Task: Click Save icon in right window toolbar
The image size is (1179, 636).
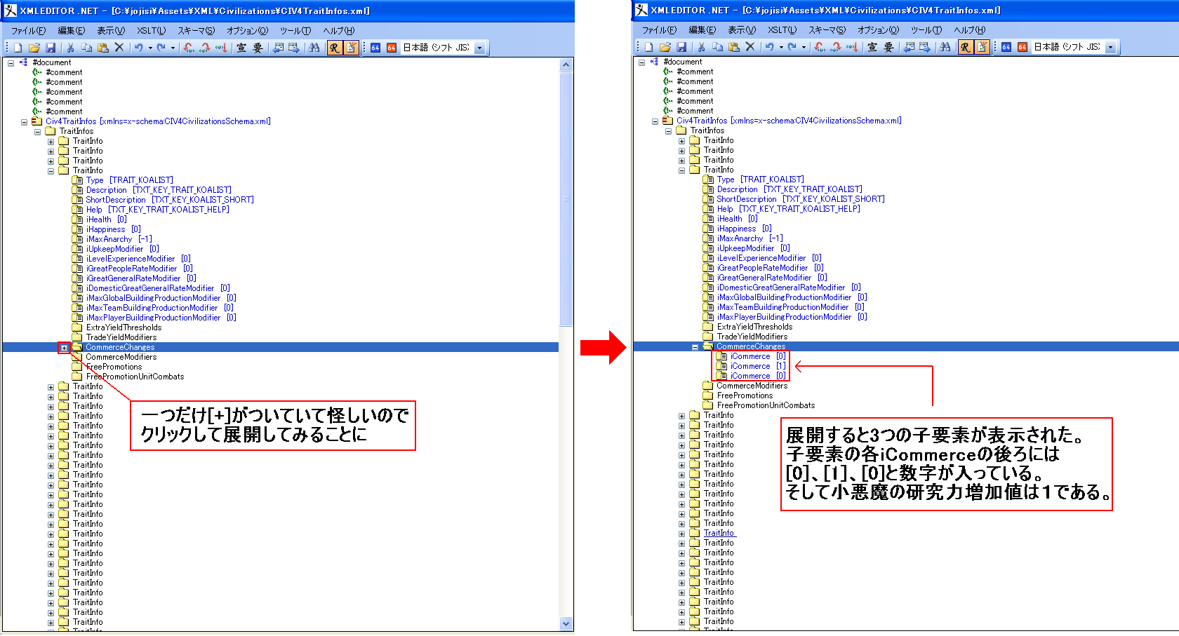Action: (681, 47)
